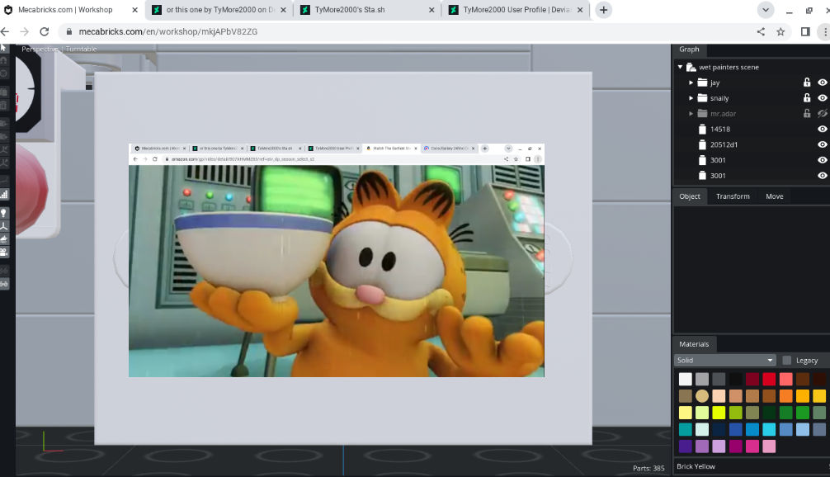Click the Garfield screenshot in the viewport
830x477 pixels.
337,261
